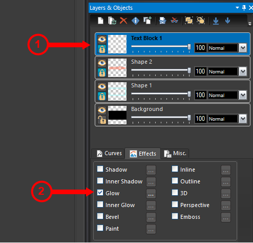Toggle the lock icon on Background layer

(102, 119)
